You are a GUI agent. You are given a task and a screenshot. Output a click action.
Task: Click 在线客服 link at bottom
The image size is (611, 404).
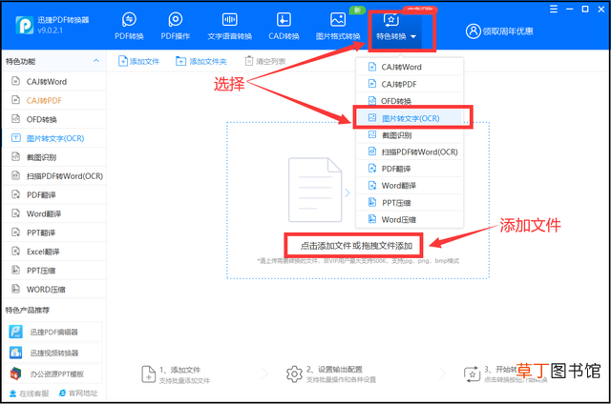coord(30,394)
